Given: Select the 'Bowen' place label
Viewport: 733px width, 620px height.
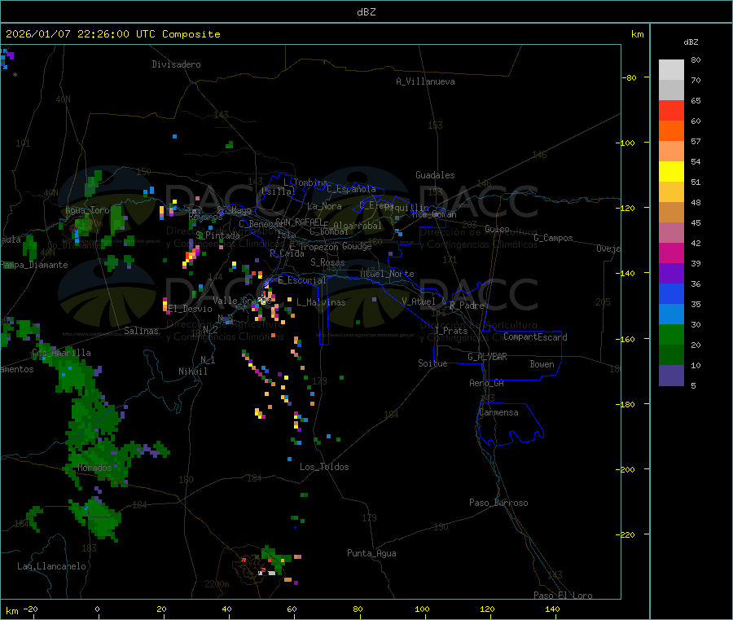Looking at the screenshot, I should 542,364.
